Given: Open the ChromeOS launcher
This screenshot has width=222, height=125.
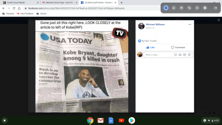Looking at the screenshot, I should pos(4,120).
